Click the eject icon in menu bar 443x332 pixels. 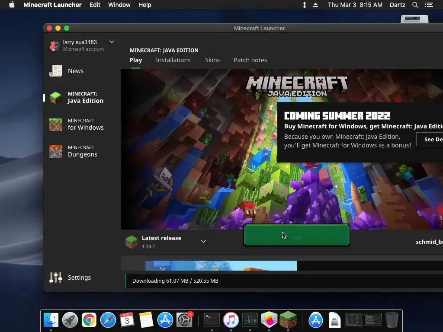[315, 5]
